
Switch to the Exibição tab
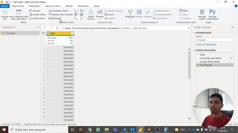(69, 6)
